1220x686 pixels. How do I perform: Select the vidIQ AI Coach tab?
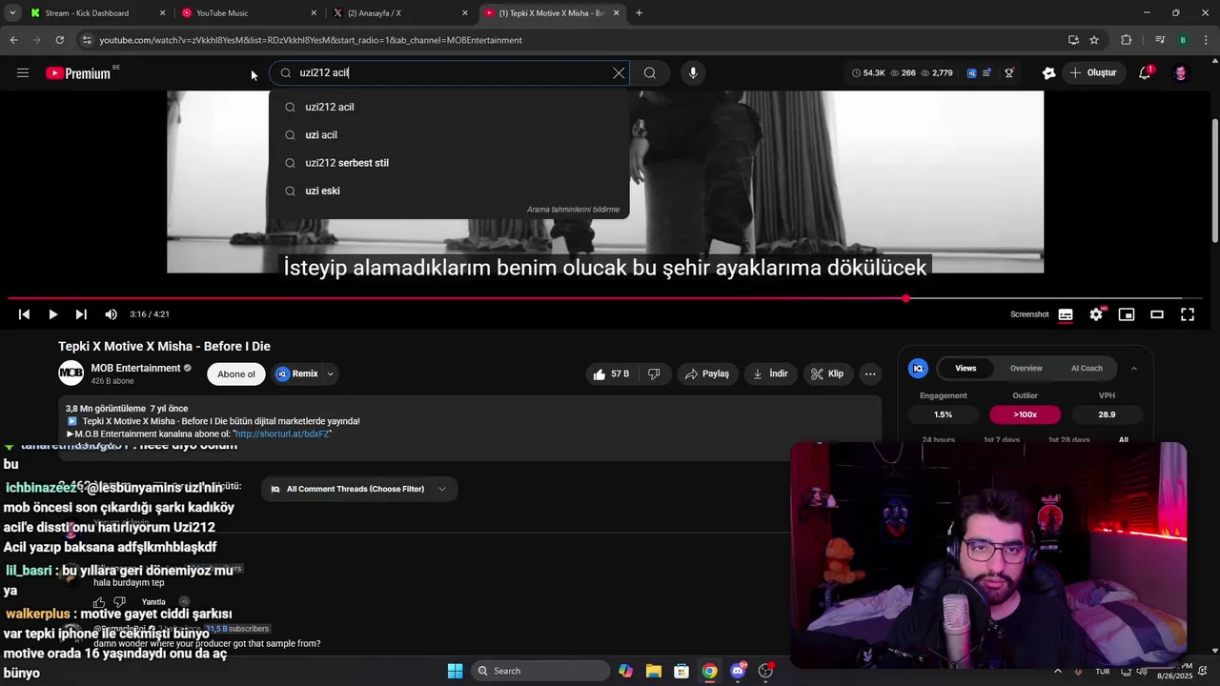click(1087, 369)
